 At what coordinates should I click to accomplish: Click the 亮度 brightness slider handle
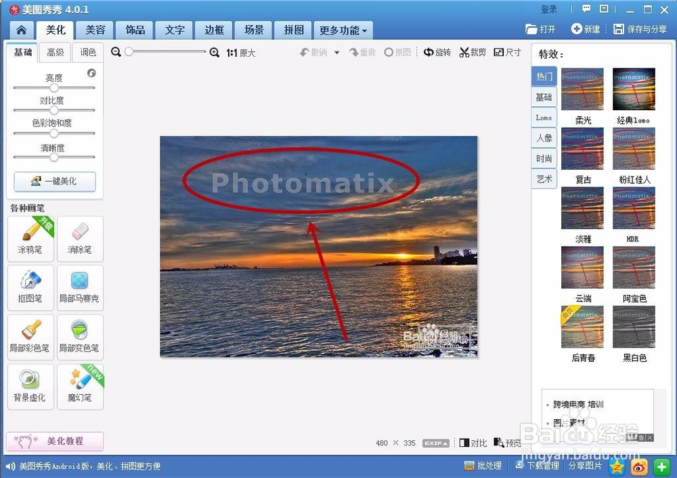(54, 88)
